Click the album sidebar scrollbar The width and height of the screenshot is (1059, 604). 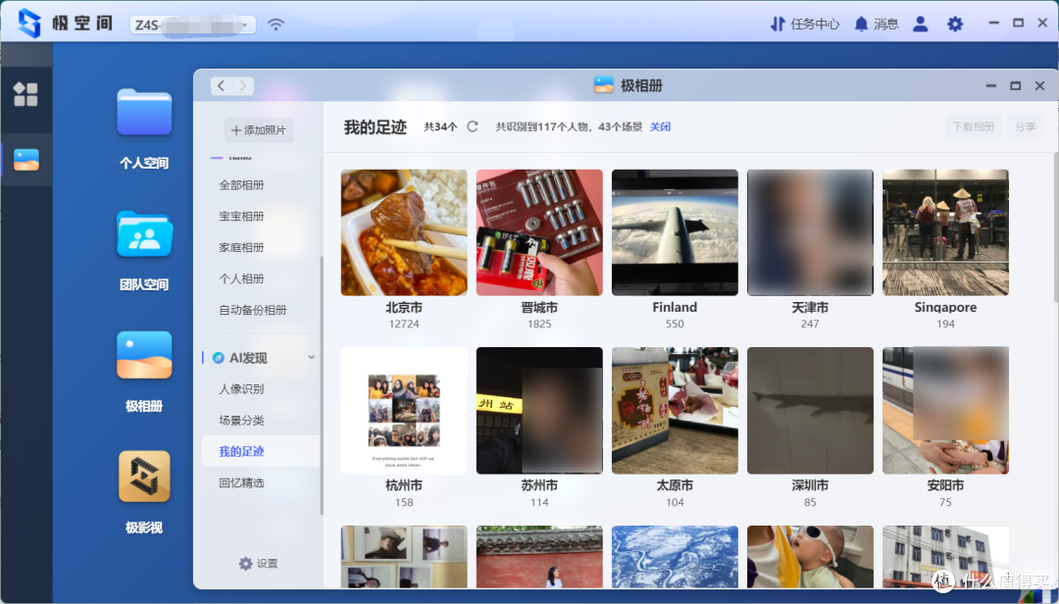click(x=322, y=385)
